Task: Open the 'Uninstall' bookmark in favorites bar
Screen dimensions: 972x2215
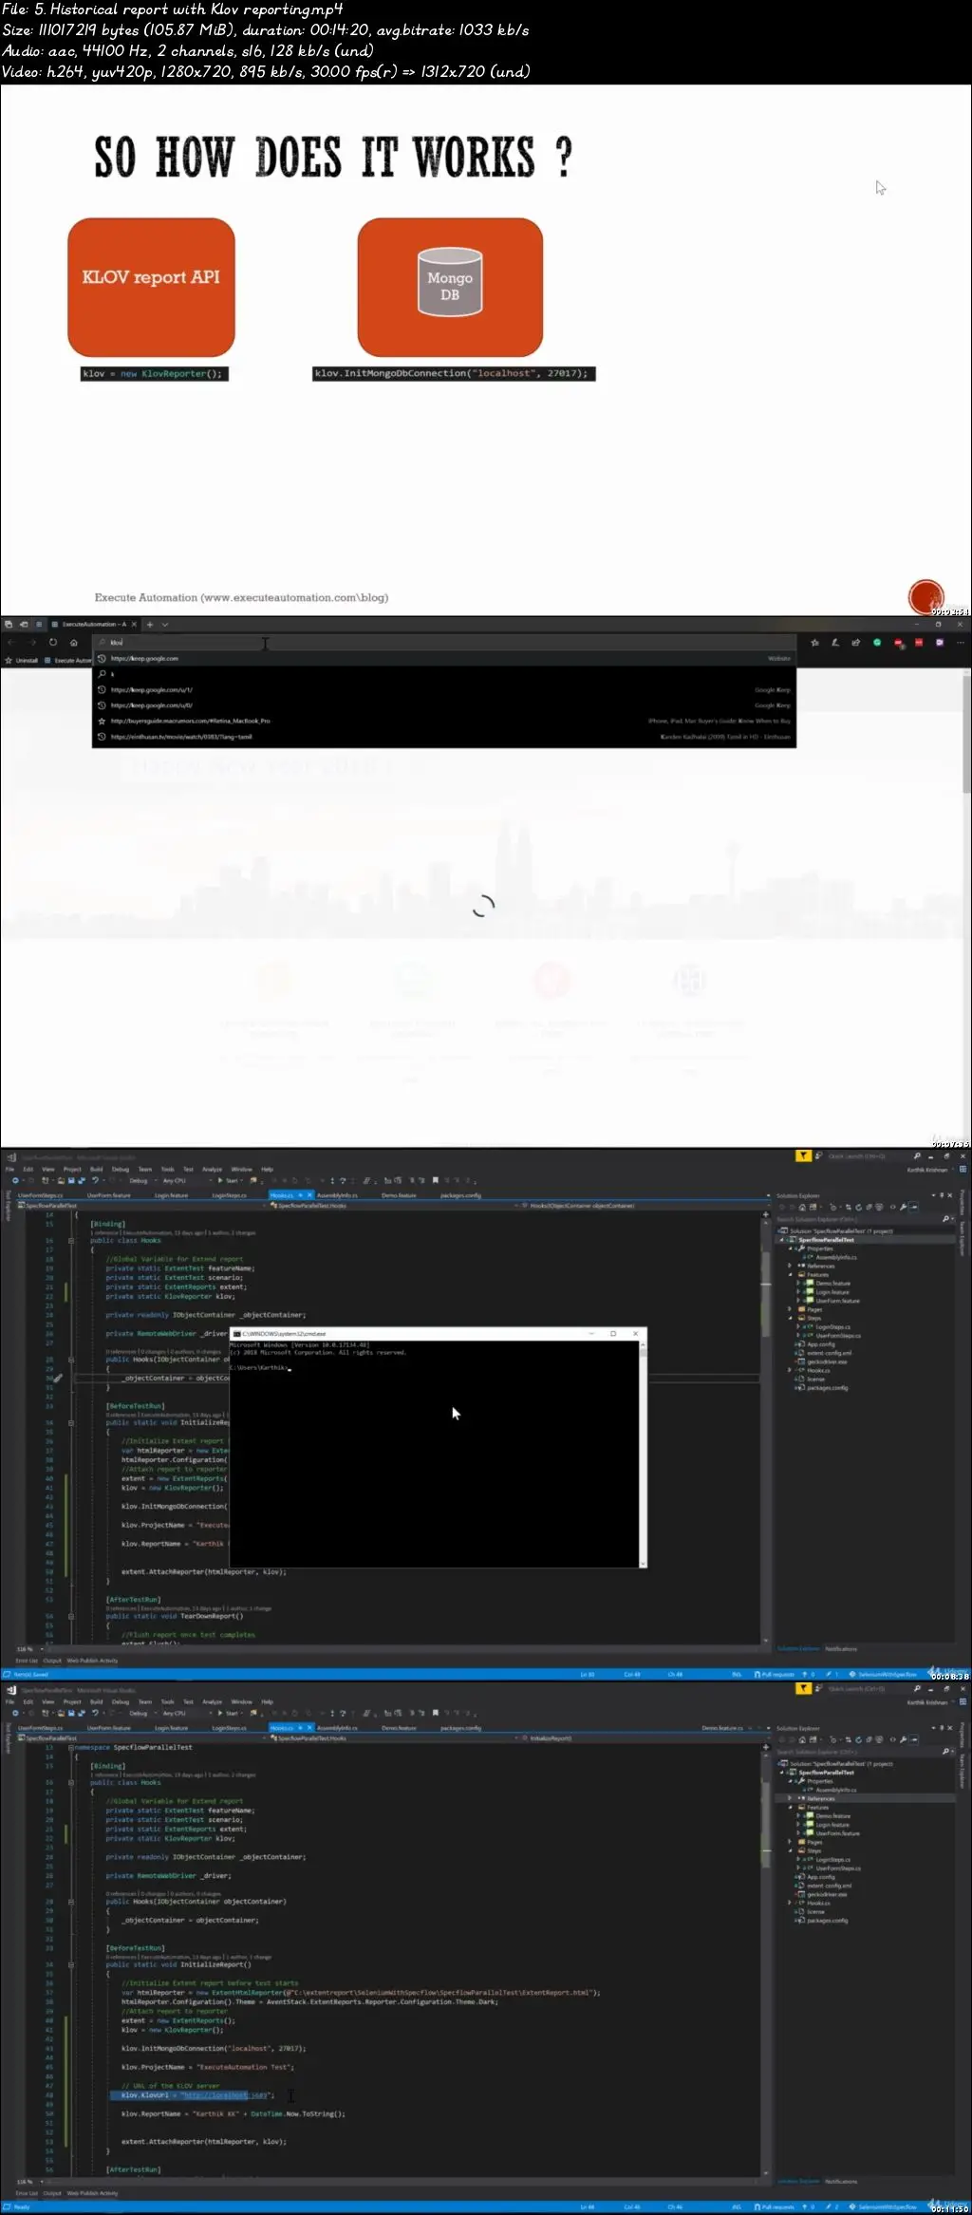Action: tap(22, 660)
